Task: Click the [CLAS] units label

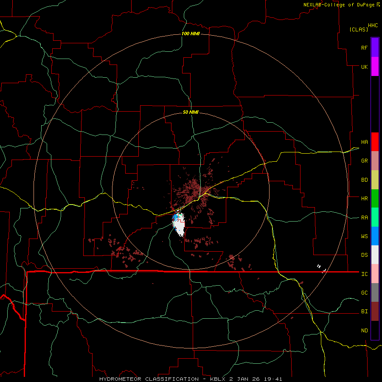Action: (359, 29)
